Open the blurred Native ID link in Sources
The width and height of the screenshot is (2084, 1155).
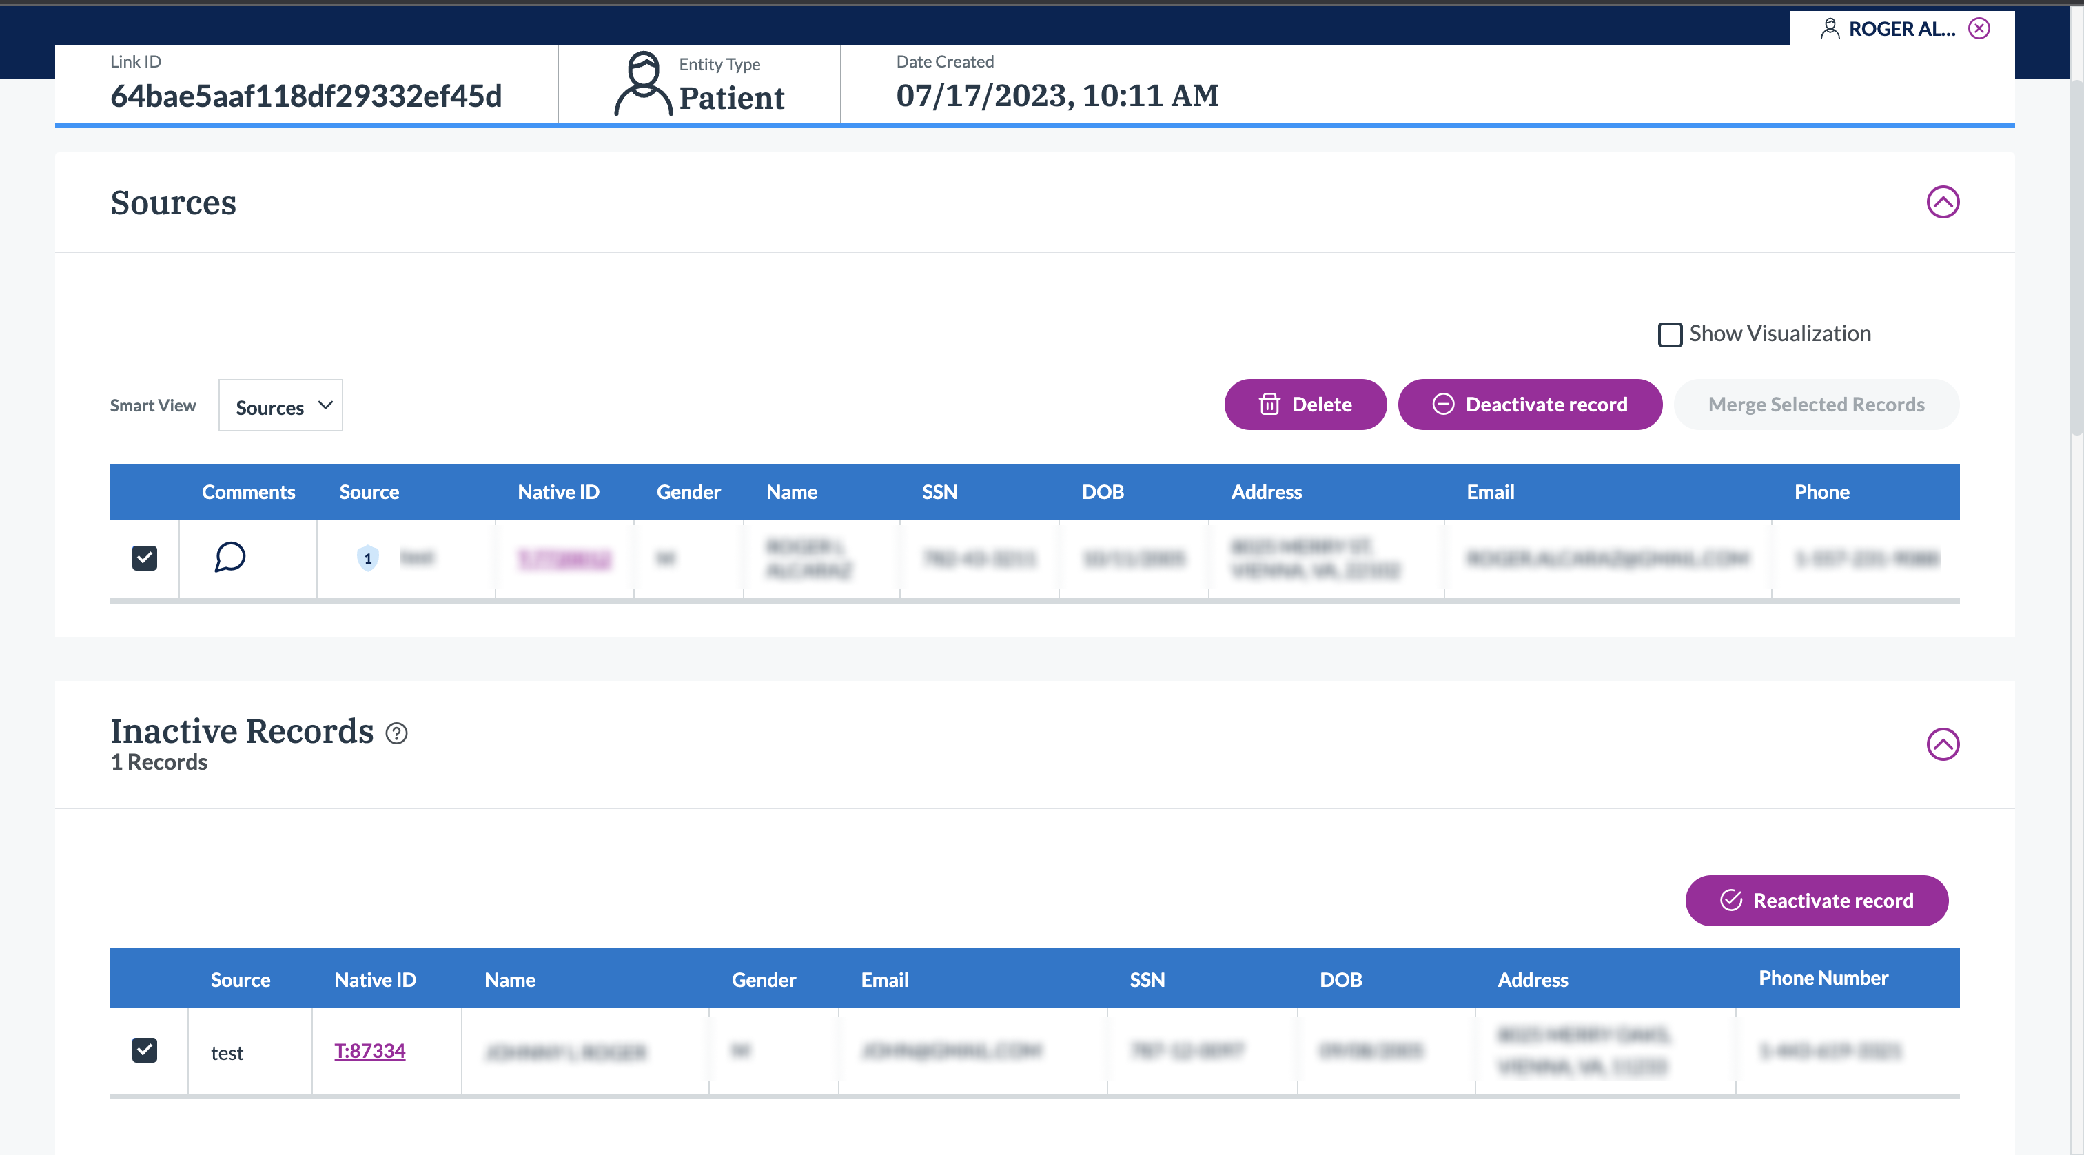tap(565, 559)
